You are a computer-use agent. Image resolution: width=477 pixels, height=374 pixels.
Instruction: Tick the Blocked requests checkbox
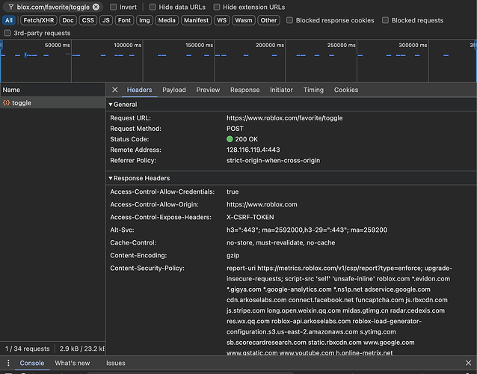point(385,20)
